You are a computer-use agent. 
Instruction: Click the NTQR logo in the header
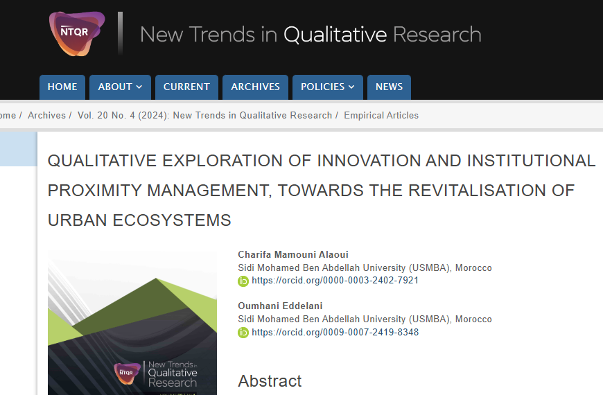coord(76,33)
